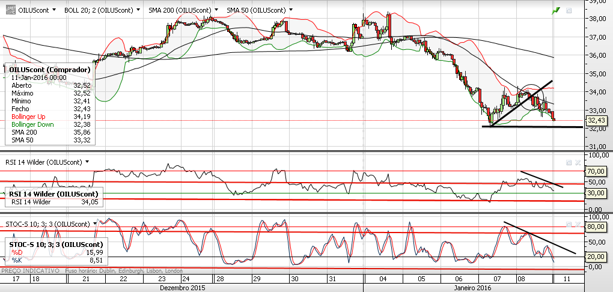Click date '21' on the time axis

[x=87, y=279]
